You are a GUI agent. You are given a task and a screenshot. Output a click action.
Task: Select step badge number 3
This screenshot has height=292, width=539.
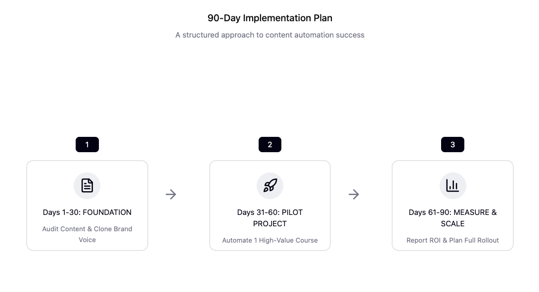452,145
